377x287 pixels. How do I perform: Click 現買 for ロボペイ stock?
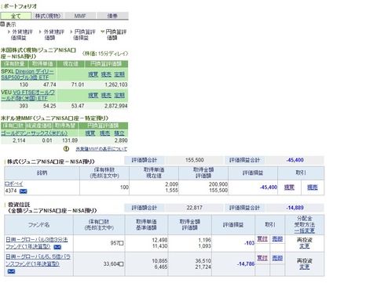point(289,187)
